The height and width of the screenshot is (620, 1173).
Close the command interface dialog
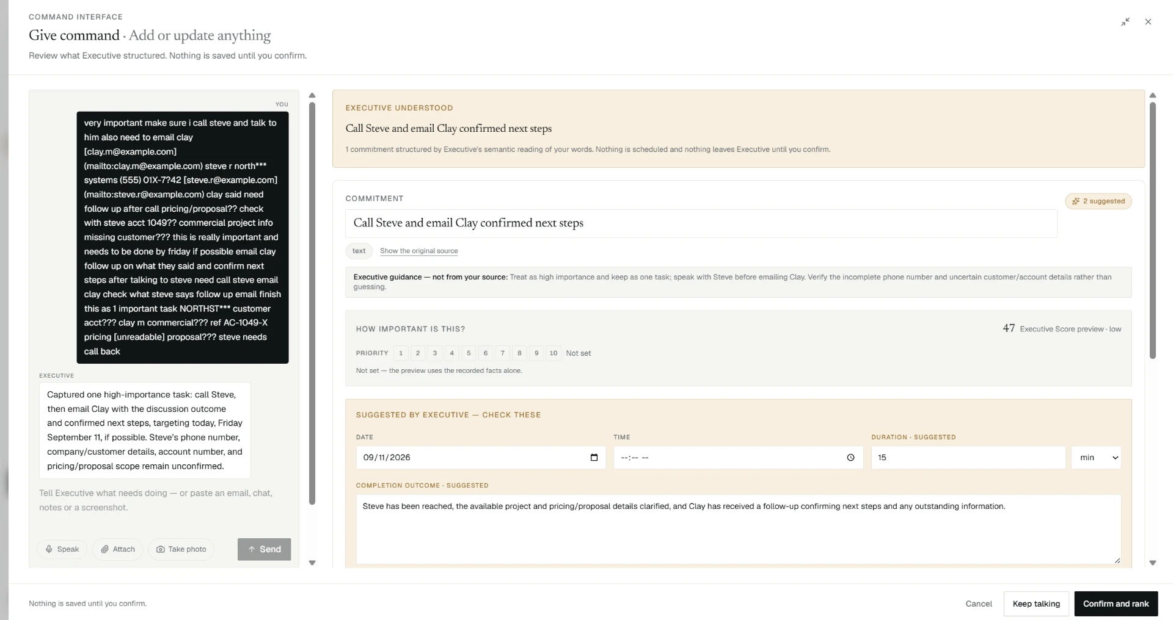pos(1148,22)
